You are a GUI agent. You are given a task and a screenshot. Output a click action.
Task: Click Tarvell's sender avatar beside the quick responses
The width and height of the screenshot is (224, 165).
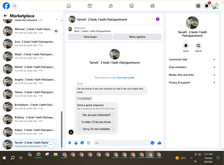pos(71,132)
